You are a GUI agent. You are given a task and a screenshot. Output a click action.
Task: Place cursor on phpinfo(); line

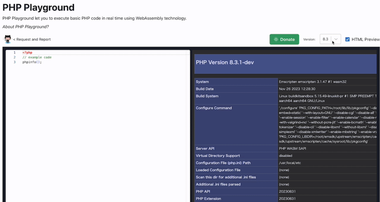[32, 62]
